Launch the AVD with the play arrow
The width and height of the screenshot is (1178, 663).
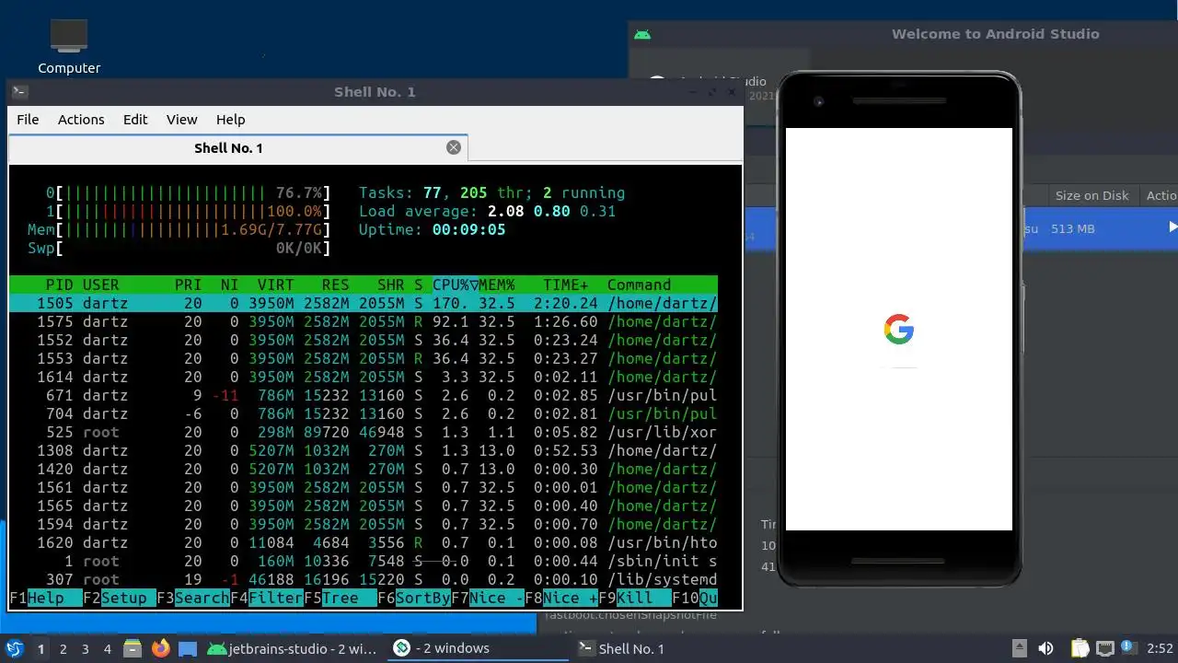1172,227
